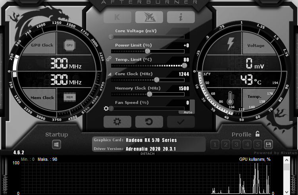This screenshot has width=298, height=195.
Task: Click the Fan Speed slider handle
Action: tap(112, 109)
